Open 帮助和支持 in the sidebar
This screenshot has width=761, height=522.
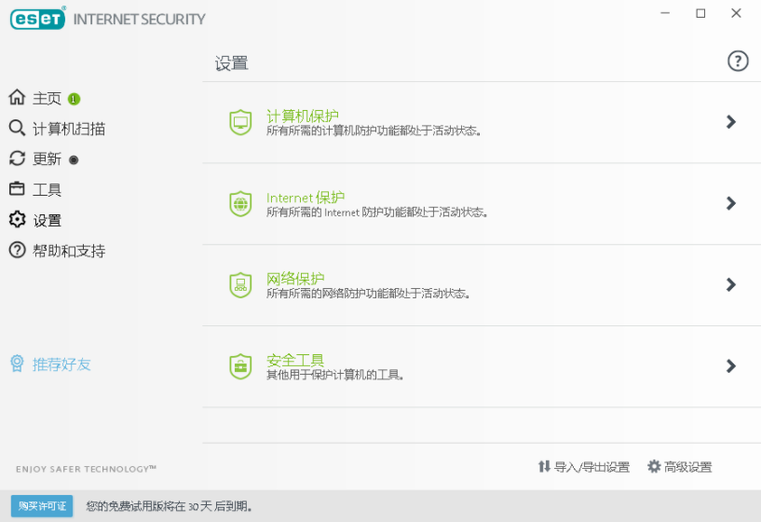coord(68,251)
